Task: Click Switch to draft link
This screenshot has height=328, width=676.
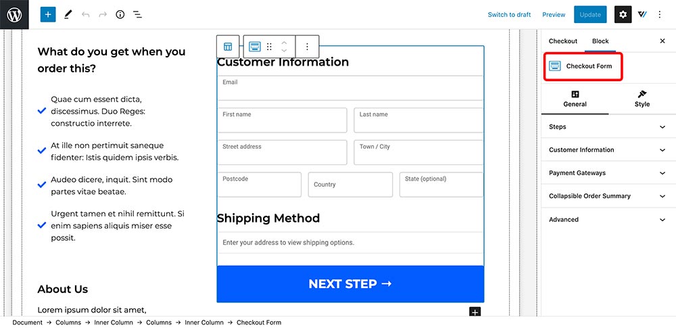Action: 509,15
